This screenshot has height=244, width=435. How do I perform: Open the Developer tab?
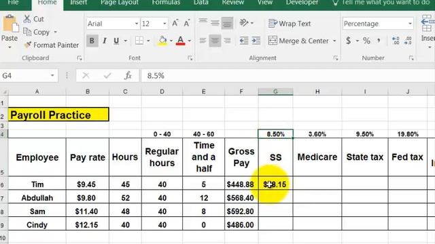(302, 3)
